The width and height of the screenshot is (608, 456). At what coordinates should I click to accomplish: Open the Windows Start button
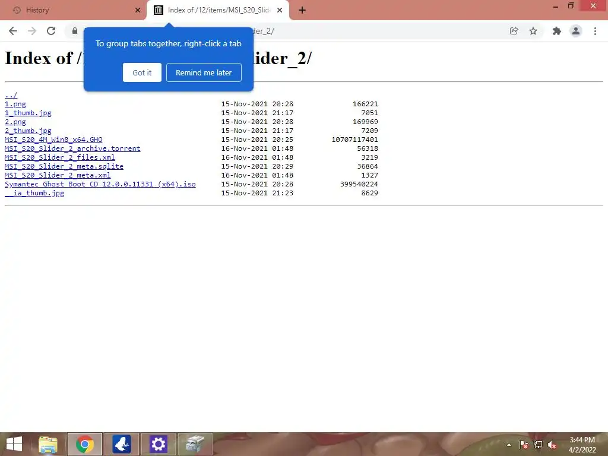click(14, 444)
